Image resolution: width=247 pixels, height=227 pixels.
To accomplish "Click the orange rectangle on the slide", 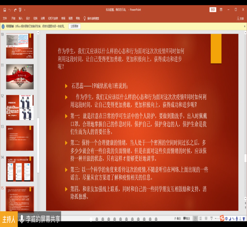I will click(216, 48).
